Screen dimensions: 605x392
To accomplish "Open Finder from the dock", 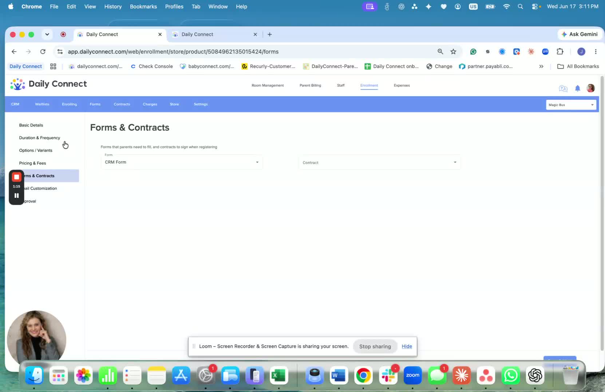I will 34,375.
